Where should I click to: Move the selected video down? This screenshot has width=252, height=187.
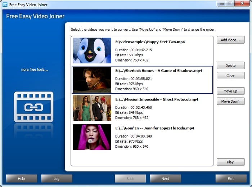[230, 101]
